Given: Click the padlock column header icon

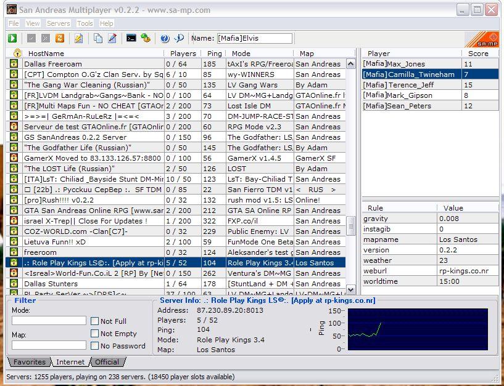Looking at the screenshot, I should tap(17, 53).
